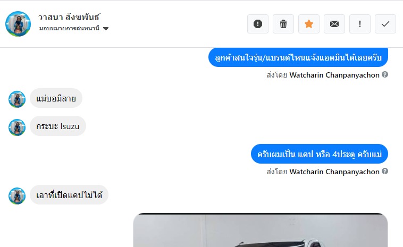Image resolution: width=403 pixels, height=247 pixels.
Task: Toggle the orange star follow-up marker
Action: (309, 24)
